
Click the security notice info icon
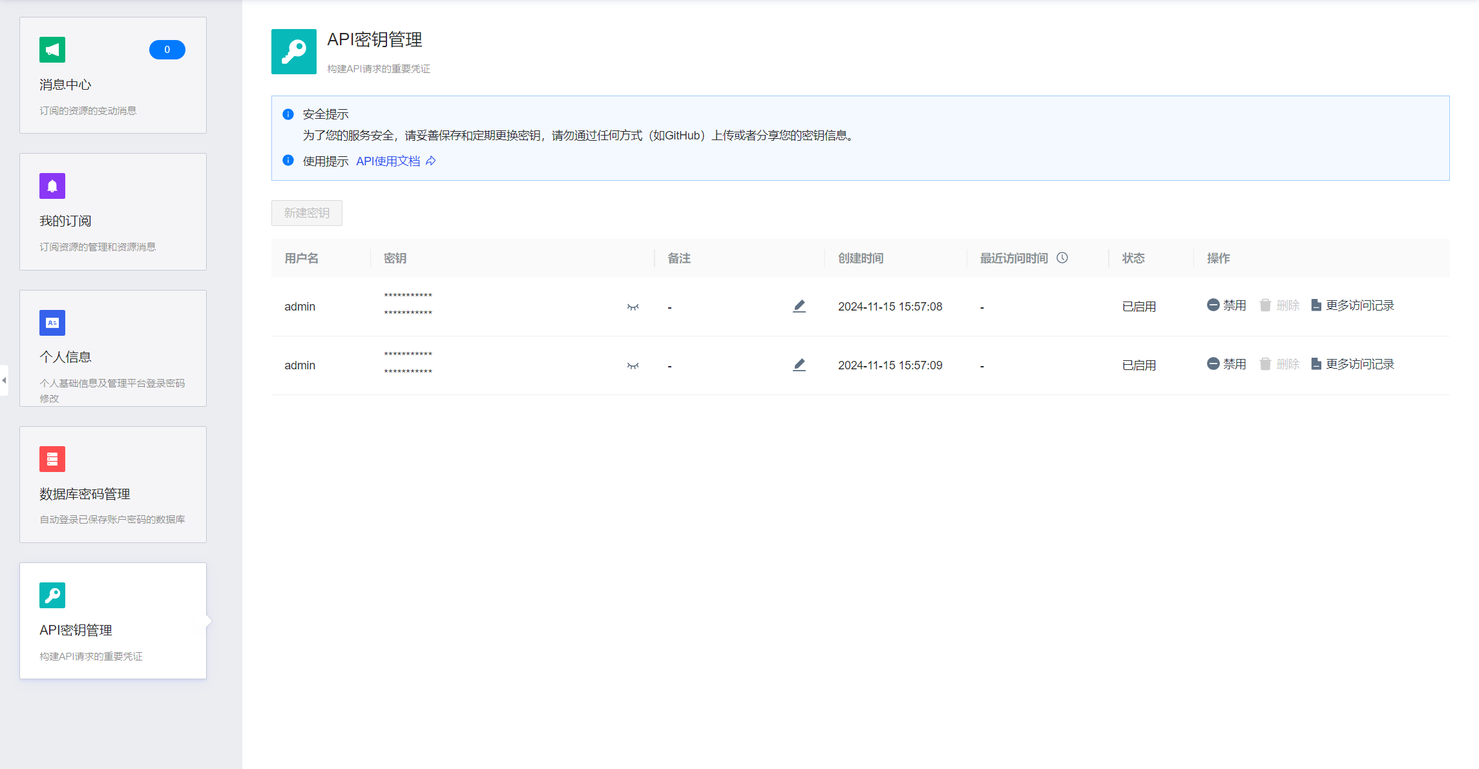click(288, 114)
